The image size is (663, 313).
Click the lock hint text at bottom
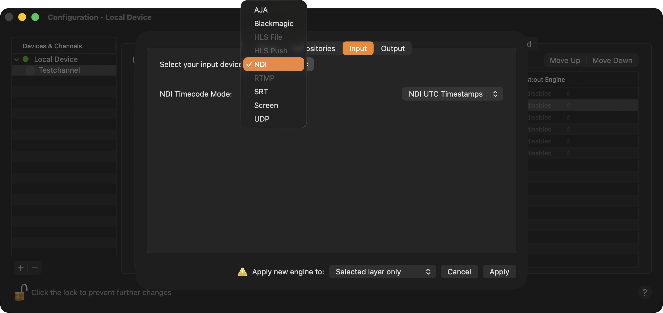point(101,293)
